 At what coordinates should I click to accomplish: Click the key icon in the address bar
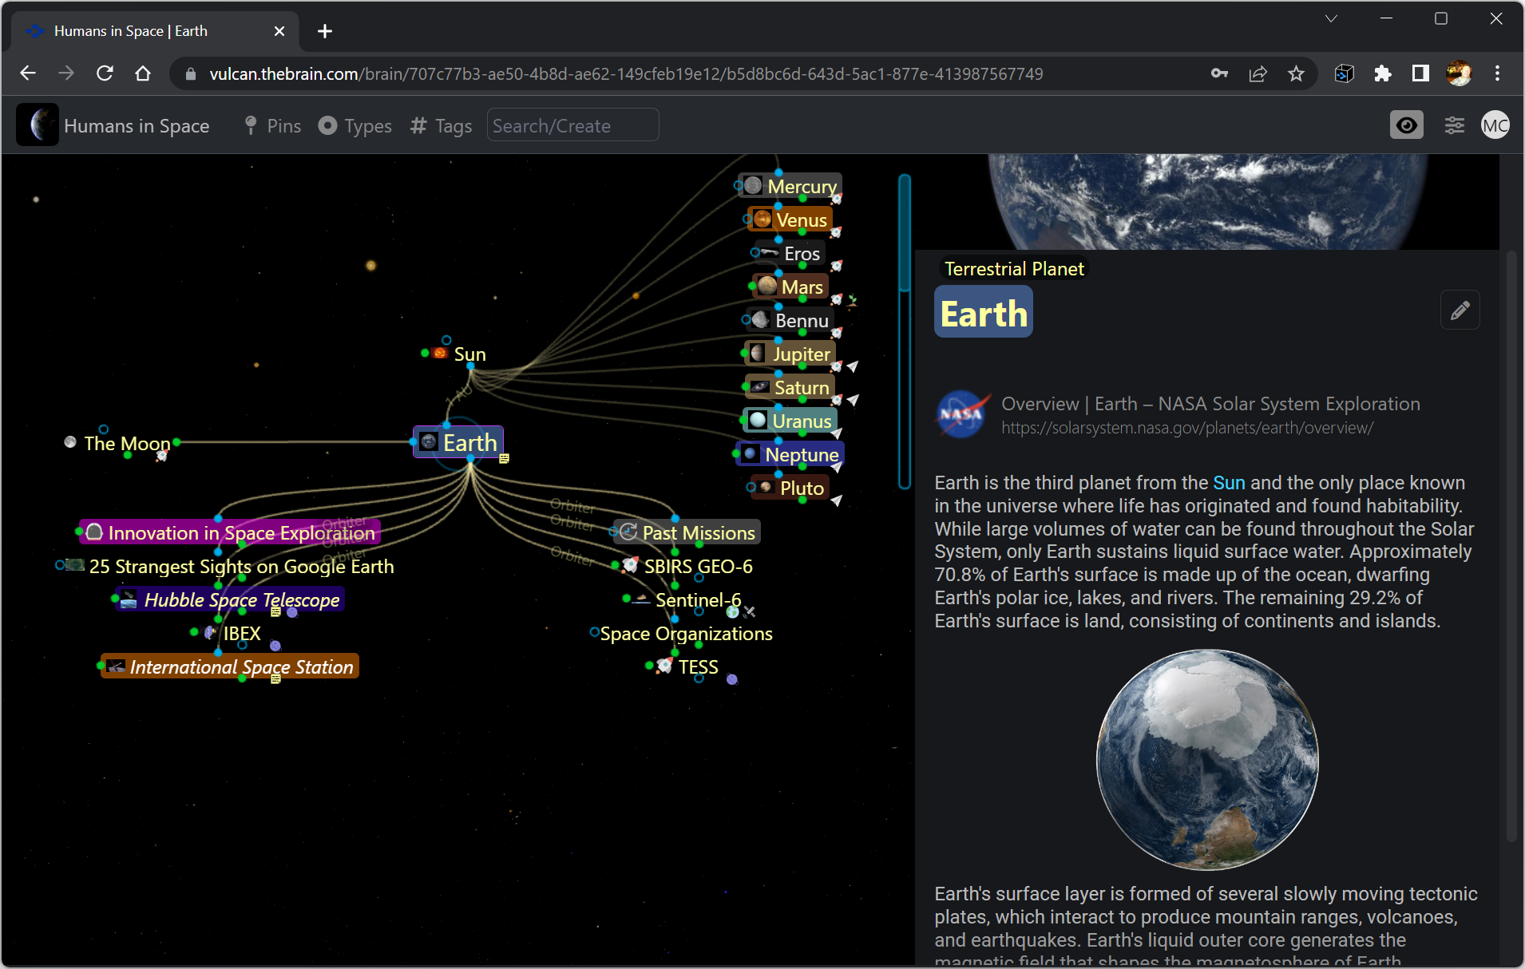[1218, 73]
